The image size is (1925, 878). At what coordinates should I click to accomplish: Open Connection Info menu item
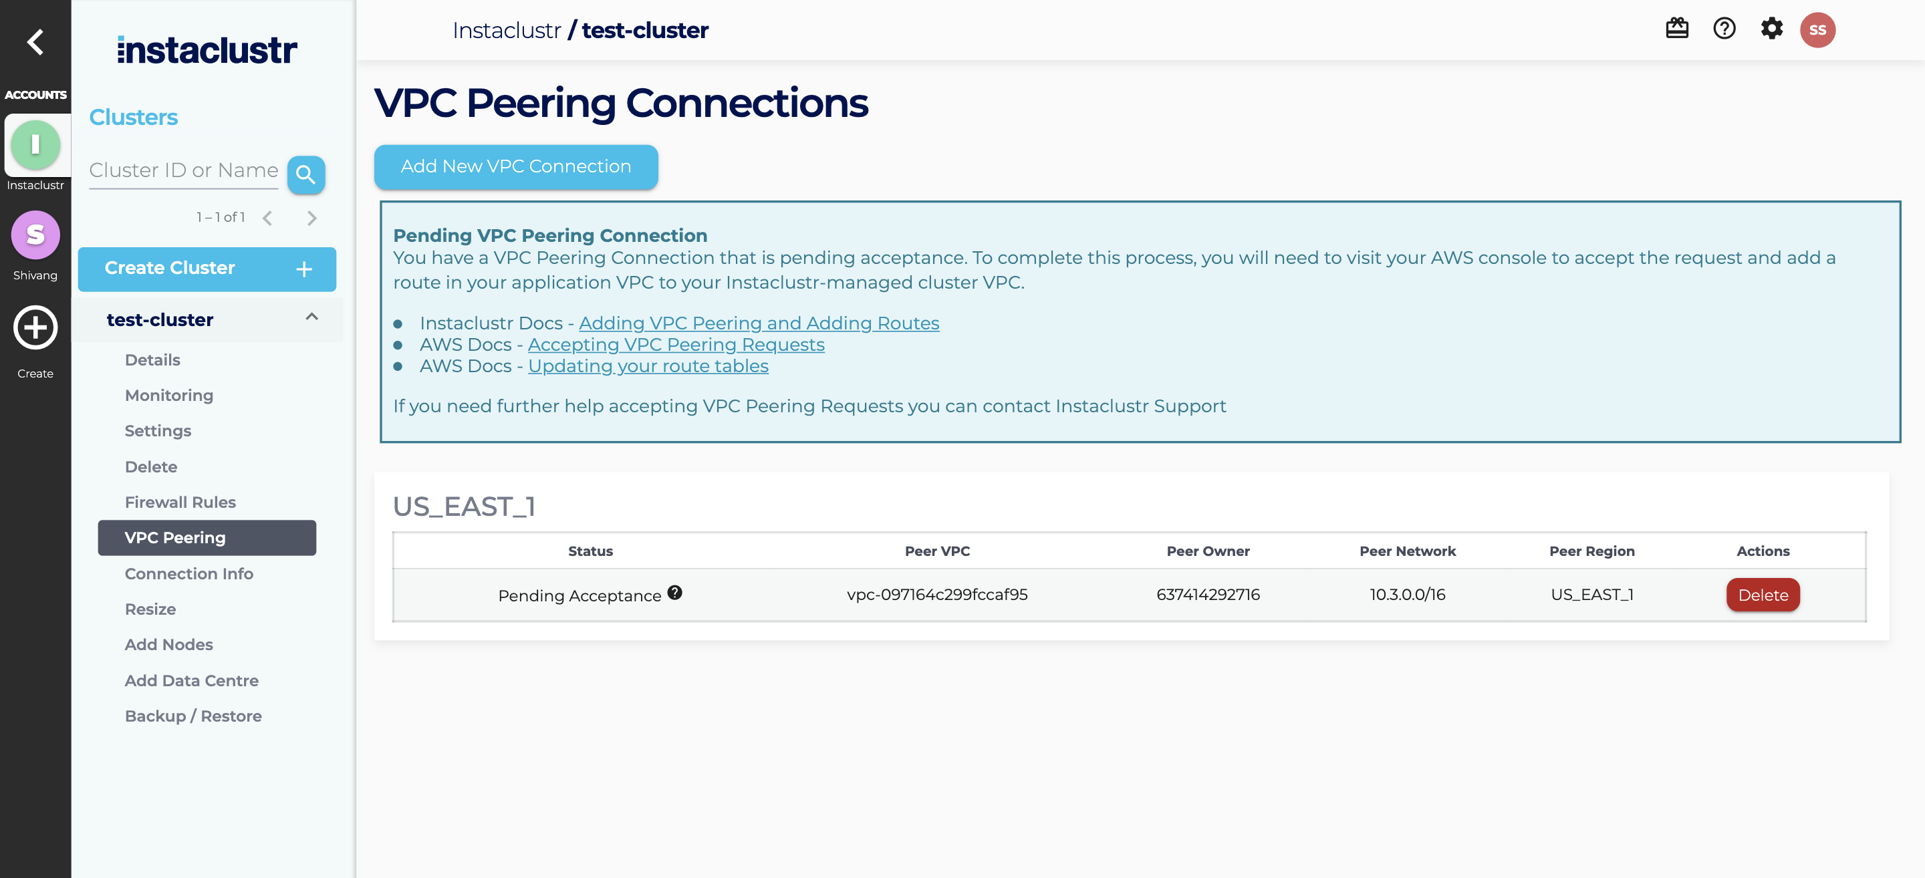coord(188,573)
